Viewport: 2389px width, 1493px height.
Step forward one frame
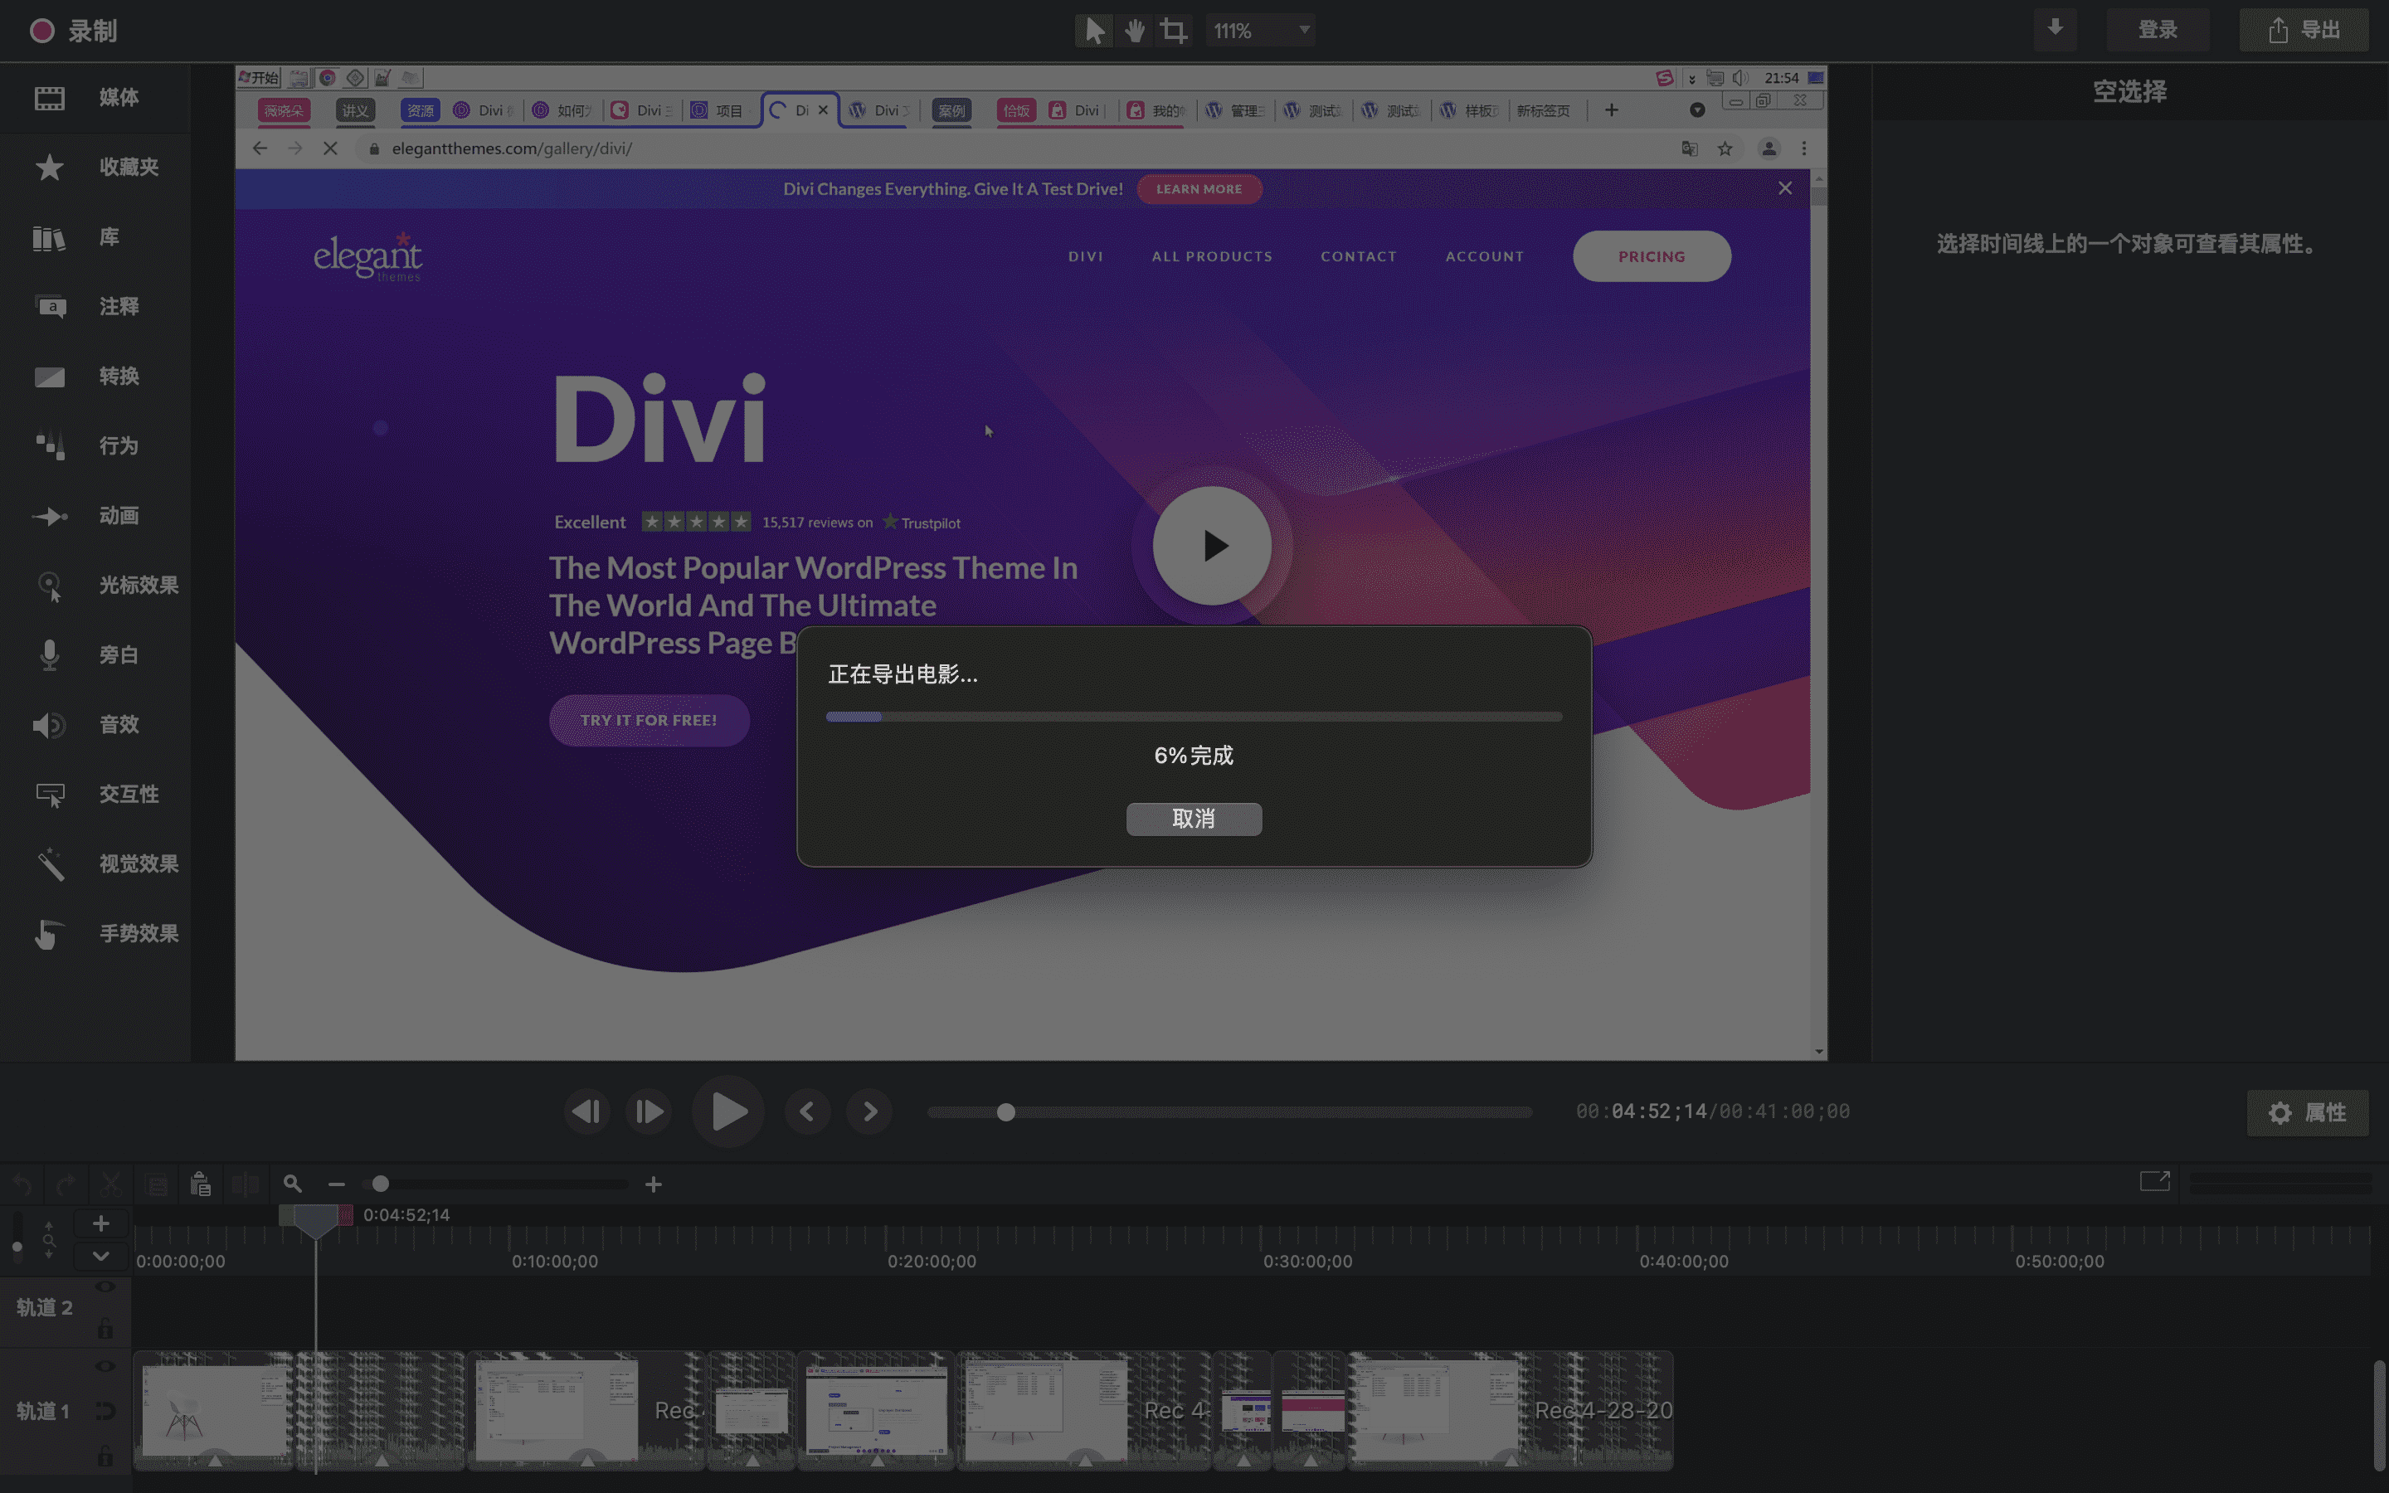[x=649, y=1111]
